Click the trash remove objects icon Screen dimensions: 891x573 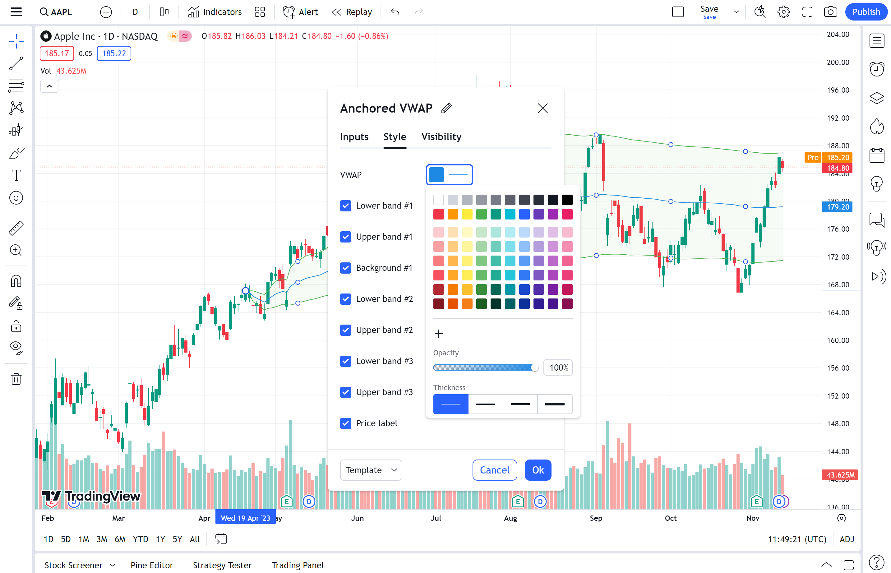[x=16, y=379]
